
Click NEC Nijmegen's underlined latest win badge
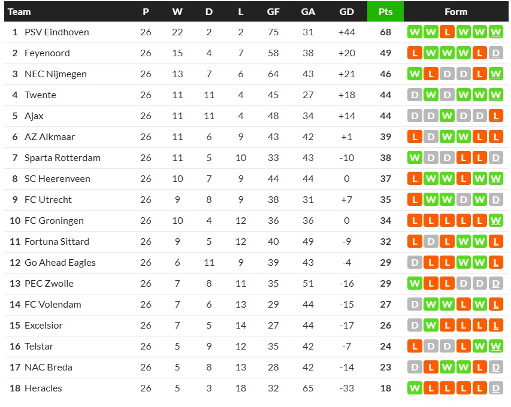[495, 74]
